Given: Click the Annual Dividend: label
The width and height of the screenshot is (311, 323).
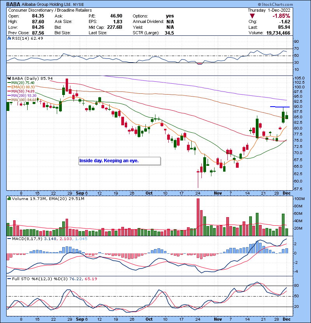Looking at the screenshot, I should (x=148, y=22).
